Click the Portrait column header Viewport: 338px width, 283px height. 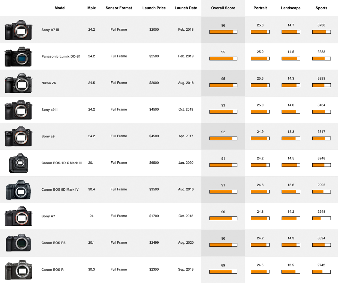(x=260, y=8)
